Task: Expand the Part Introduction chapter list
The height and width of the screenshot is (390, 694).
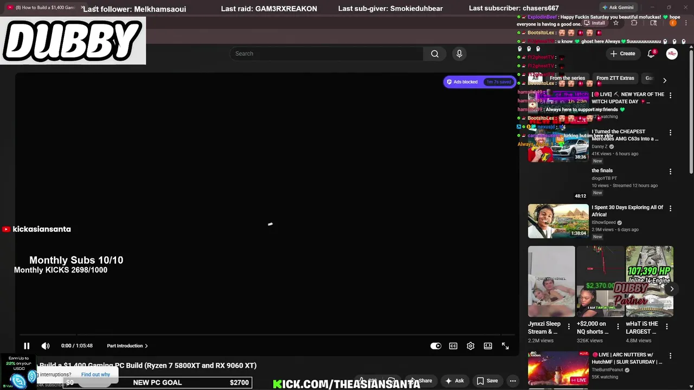Action: [x=127, y=346]
